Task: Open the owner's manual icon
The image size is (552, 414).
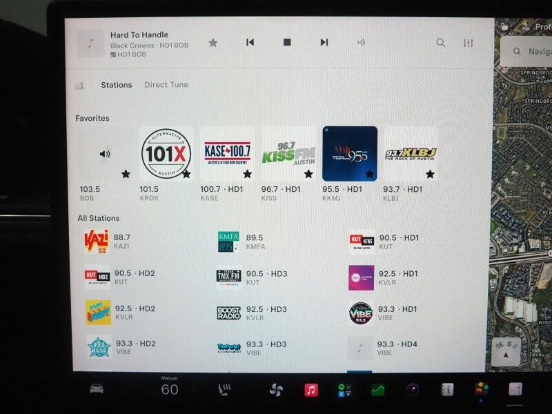Action: (x=447, y=389)
